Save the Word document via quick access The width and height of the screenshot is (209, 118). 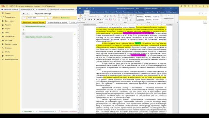80,9
